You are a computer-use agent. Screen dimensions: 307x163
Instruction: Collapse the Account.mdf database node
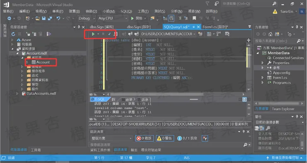pyautogui.click(x=17, y=53)
